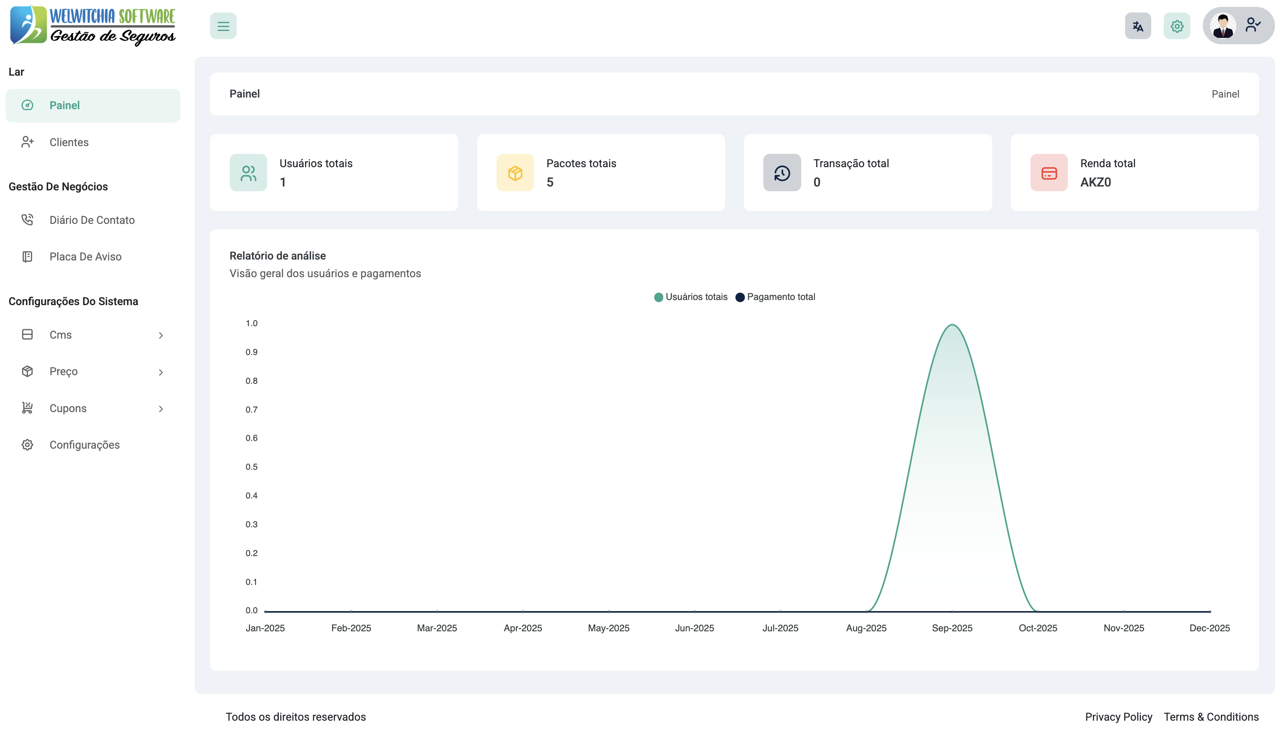This screenshot has width=1287, height=734.
Task: Click the hamburger menu toggle icon
Action: (223, 26)
